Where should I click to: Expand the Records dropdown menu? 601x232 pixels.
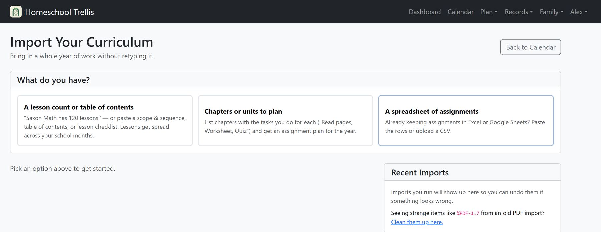[x=519, y=12]
